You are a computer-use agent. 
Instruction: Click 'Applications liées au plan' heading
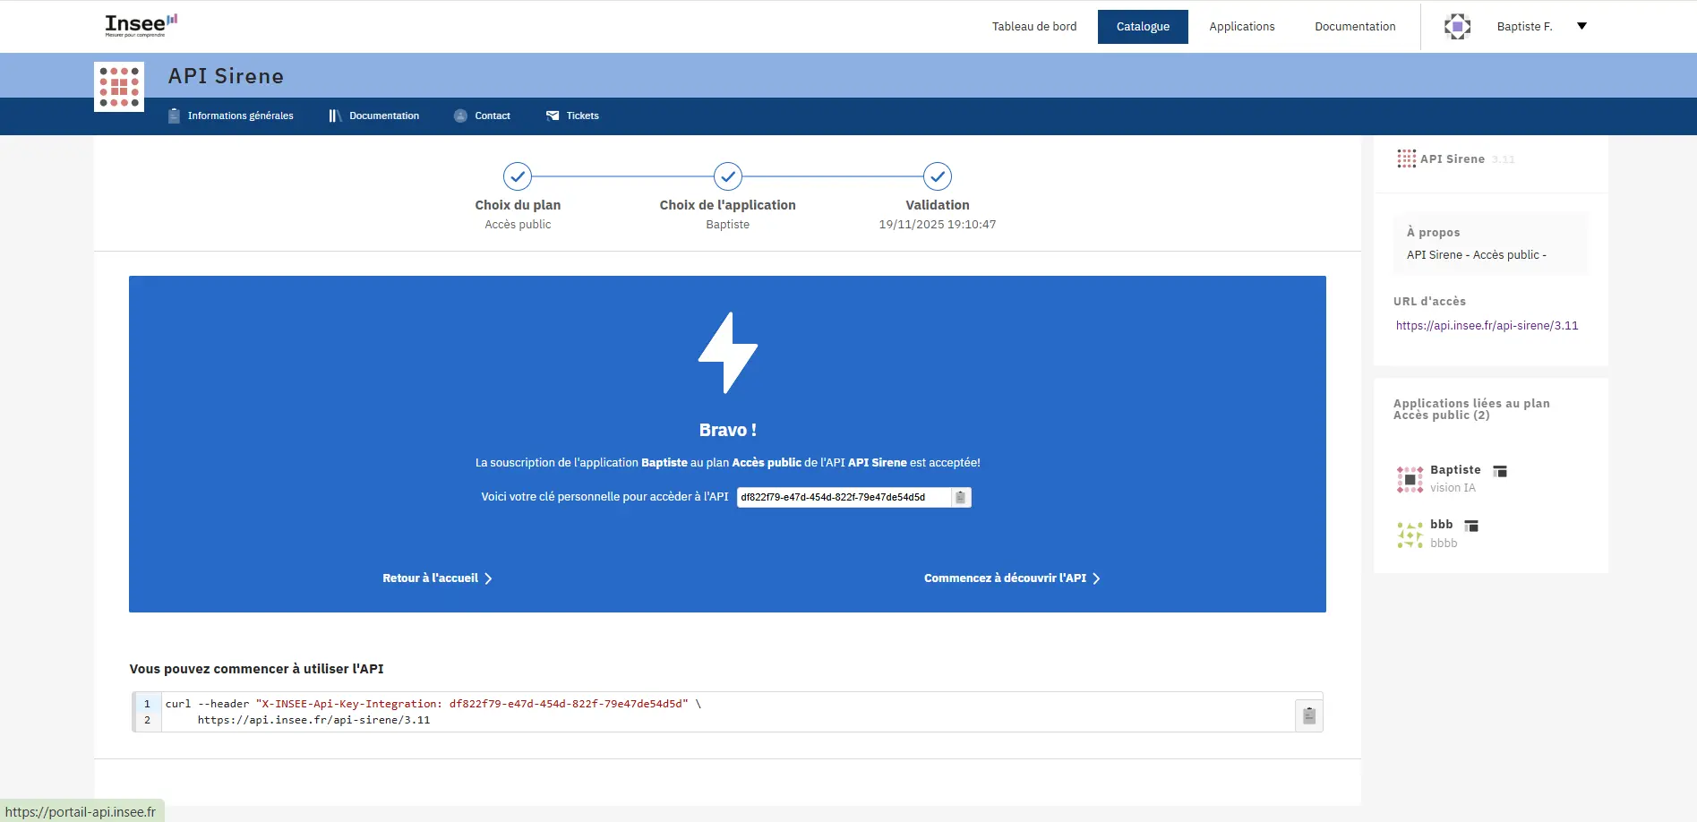point(1471,409)
